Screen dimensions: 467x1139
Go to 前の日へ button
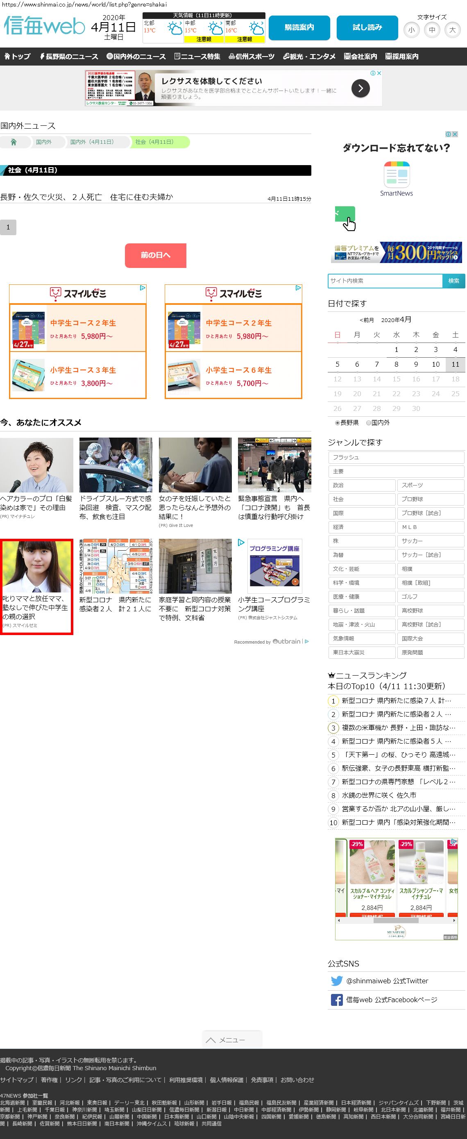click(155, 255)
